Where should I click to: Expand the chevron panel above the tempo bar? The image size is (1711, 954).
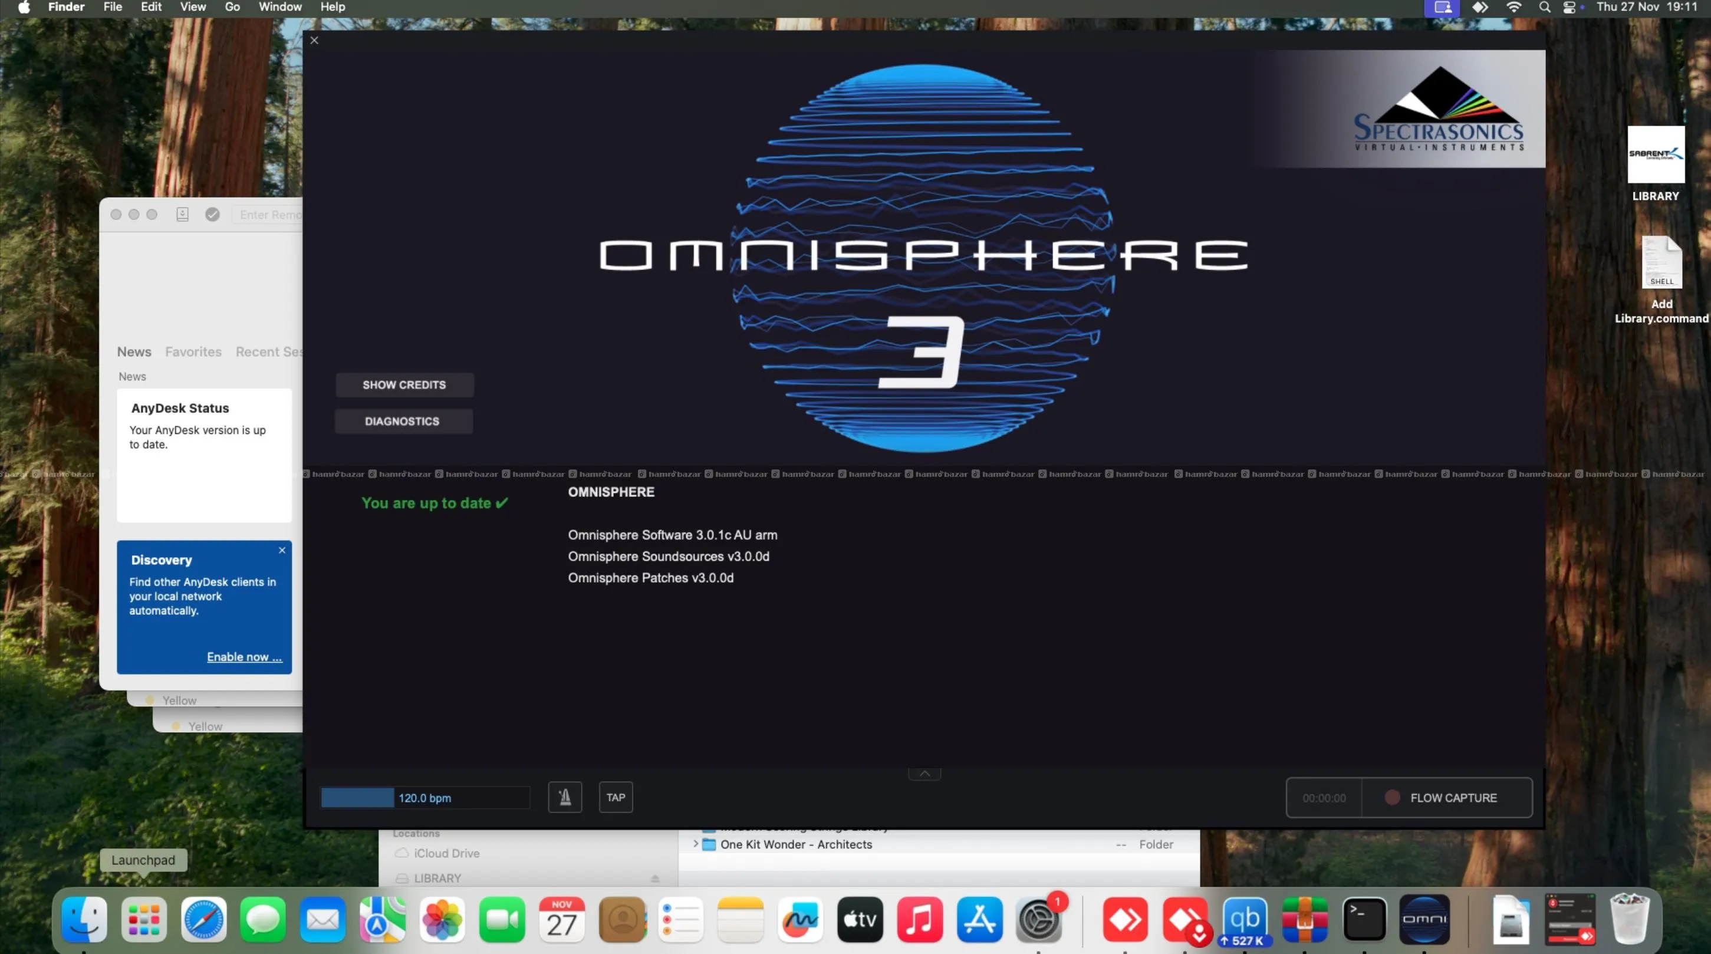(924, 774)
